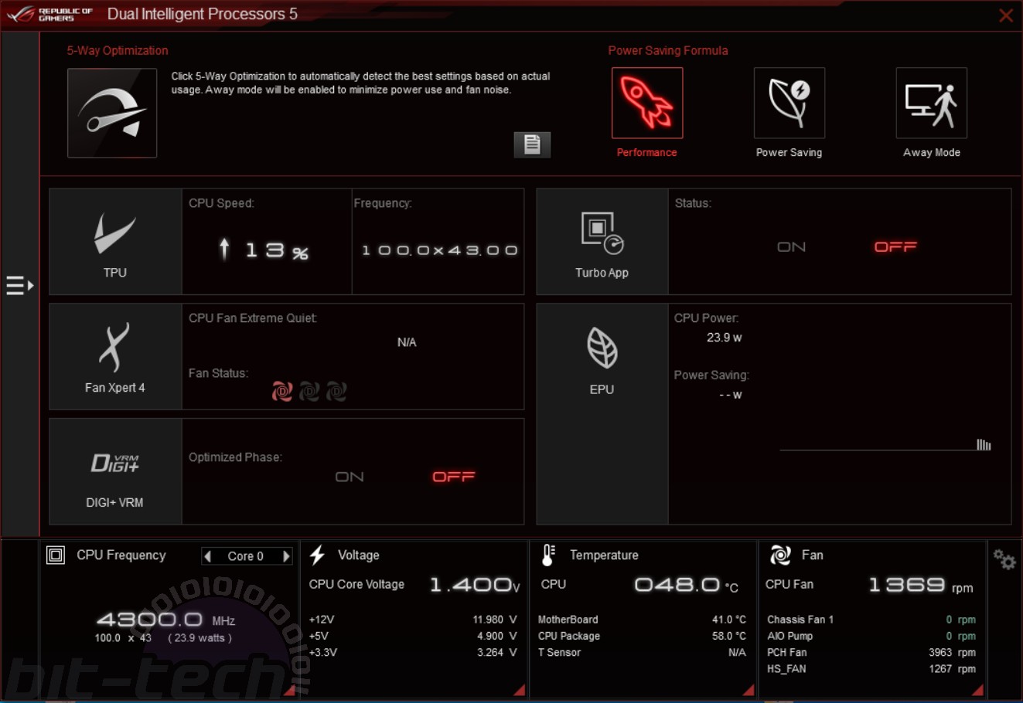Click the T Sensor row

point(642,652)
